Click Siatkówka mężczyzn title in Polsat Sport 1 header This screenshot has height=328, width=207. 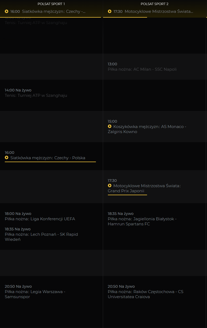tap(54, 11)
